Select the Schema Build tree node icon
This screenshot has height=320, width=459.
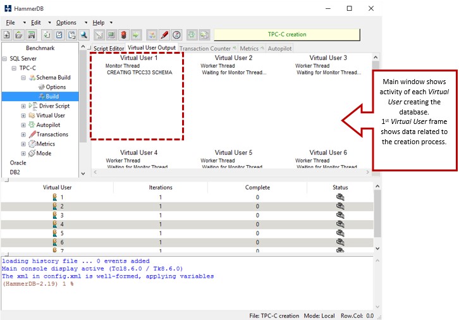pyautogui.click(x=32, y=78)
